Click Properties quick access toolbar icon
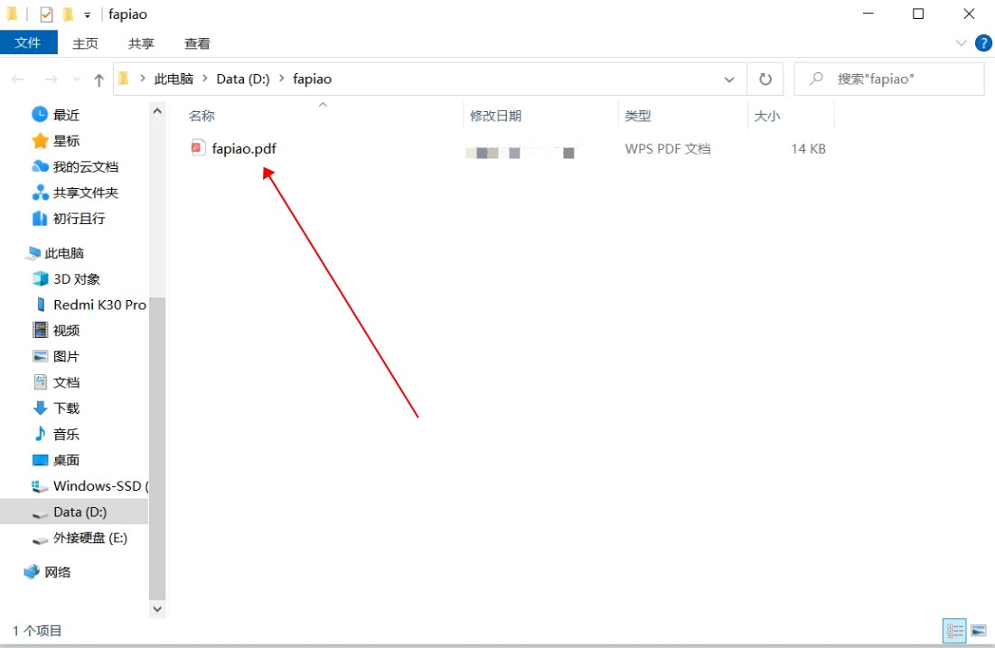Viewport: 995px width, 648px height. [46, 14]
